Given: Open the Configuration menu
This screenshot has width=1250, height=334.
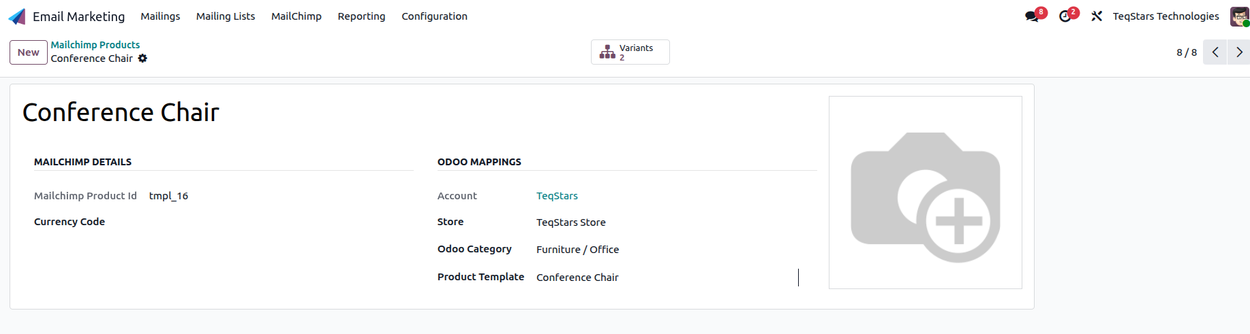Looking at the screenshot, I should click(x=434, y=16).
